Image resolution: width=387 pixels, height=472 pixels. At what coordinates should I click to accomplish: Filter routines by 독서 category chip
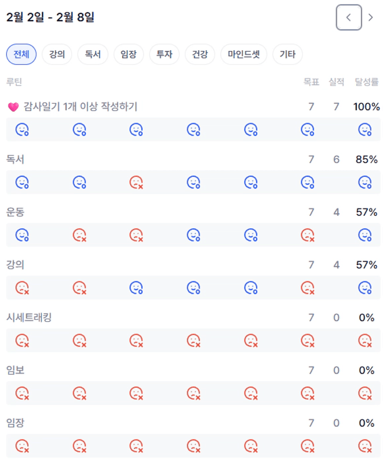(92, 54)
